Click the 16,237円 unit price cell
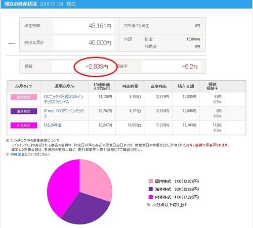 click(x=105, y=125)
